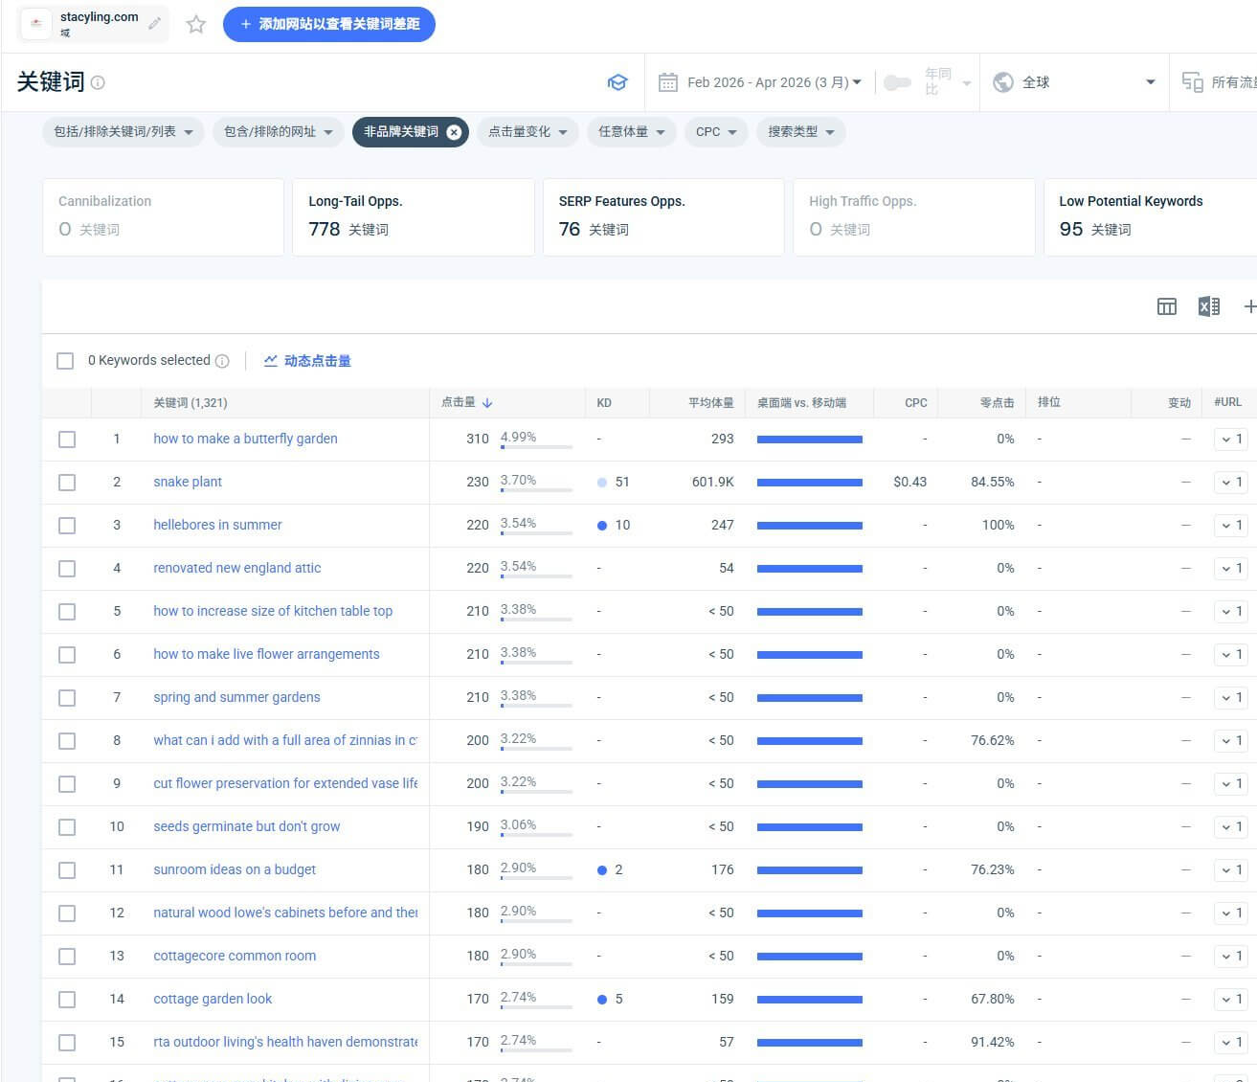This screenshot has height=1082, width=1257.
Task: Click desktop vs mobile bar for cottage garden look
Action: click(810, 1000)
